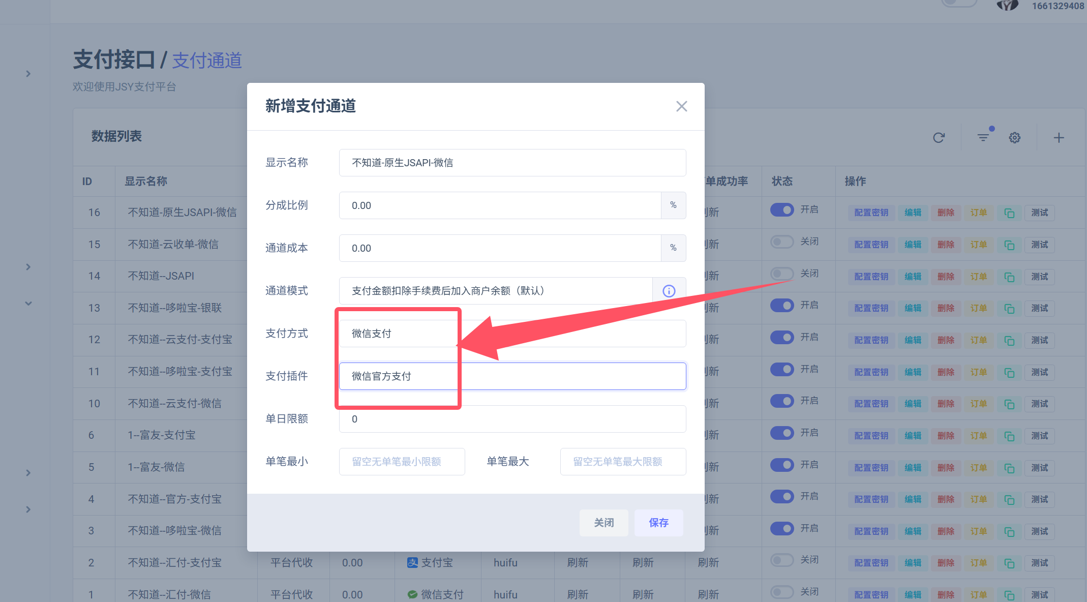Click the info icon beside 通道模式 field

tap(669, 291)
